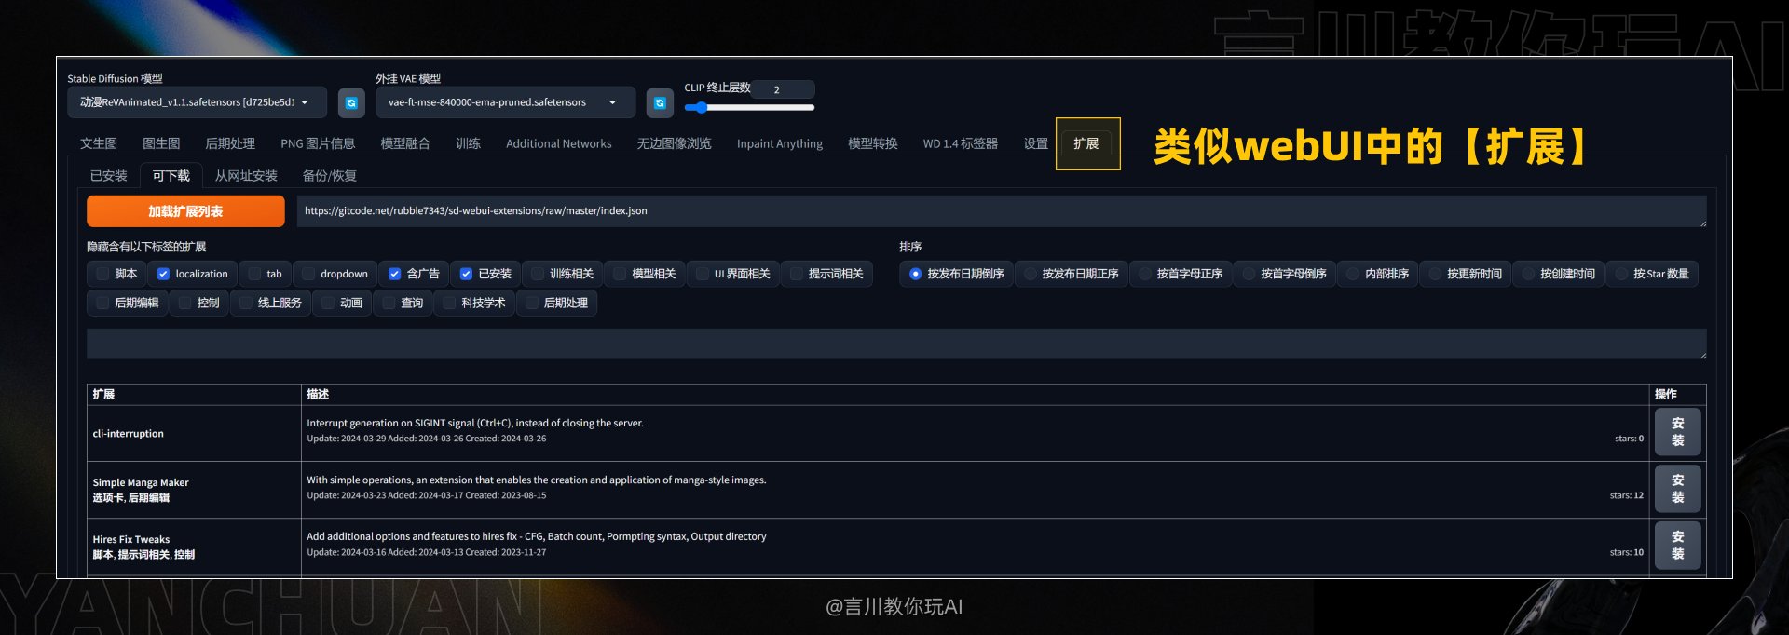Uncheck the 含广告 checkbox
The height and width of the screenshot is (635, 1789).
click(395, 274)
